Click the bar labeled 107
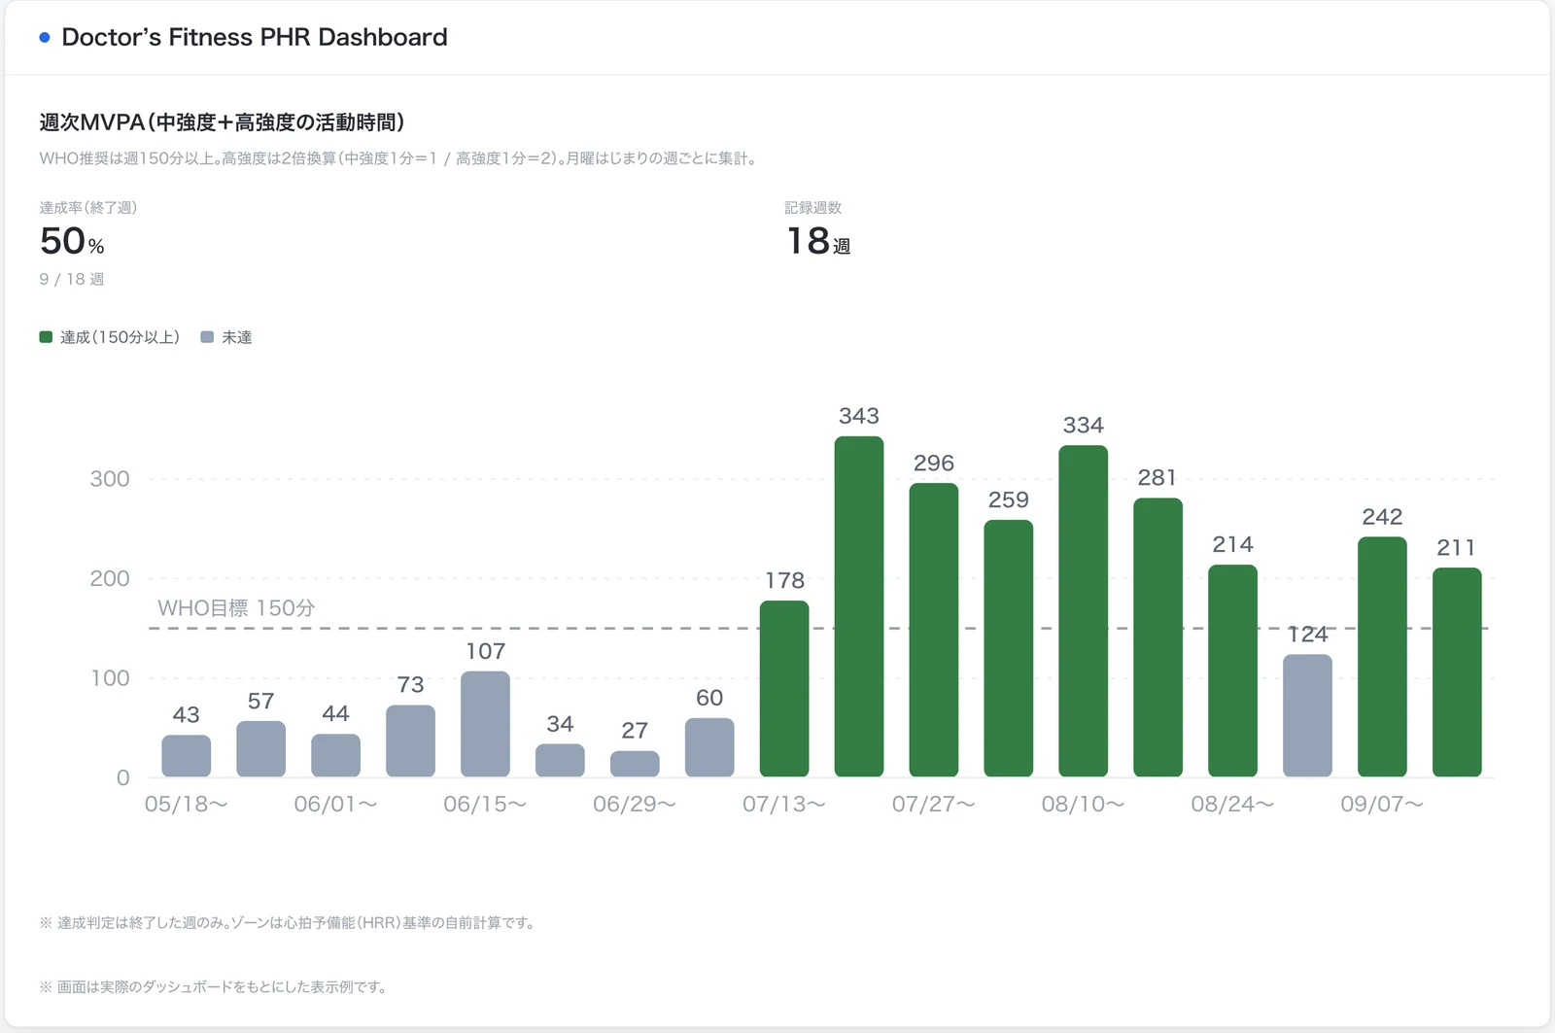The width and height of the screenshot is (1555, 1033). [485, 724]
